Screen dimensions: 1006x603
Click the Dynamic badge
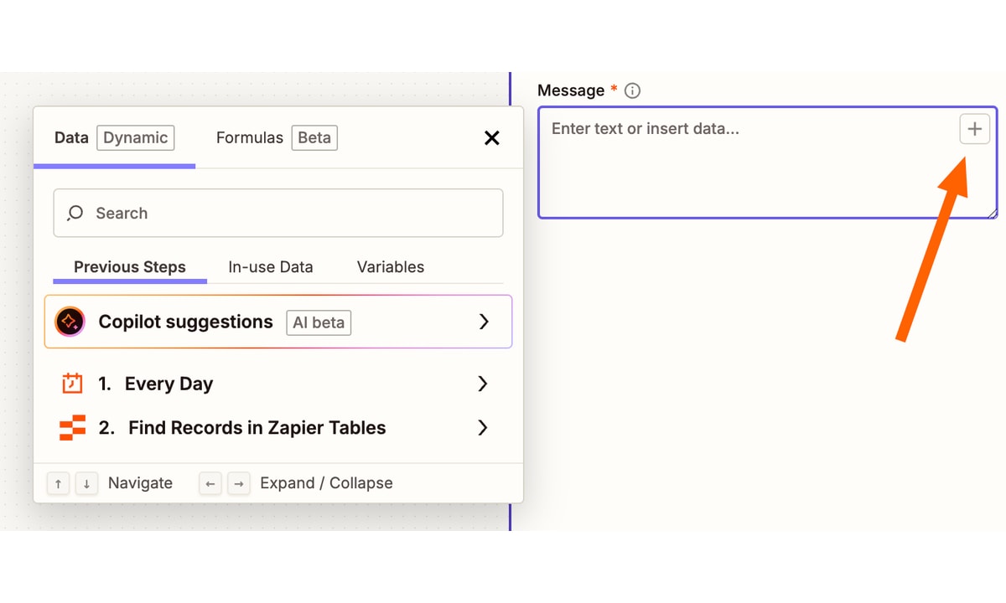coord(136,138)
